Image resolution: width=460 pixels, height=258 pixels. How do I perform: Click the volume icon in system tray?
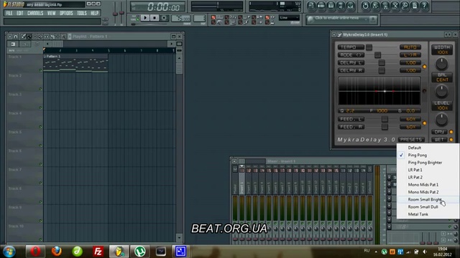click(x=425, y=252)
